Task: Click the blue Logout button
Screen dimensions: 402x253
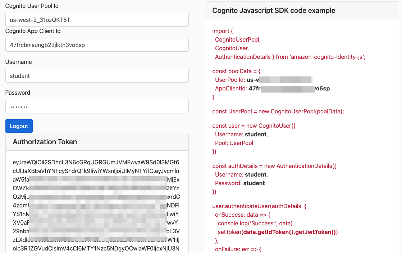Action: coord(19,126)
